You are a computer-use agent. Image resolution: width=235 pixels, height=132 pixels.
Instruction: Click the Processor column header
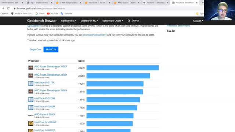pyautogui.click(x=34, y=61)
